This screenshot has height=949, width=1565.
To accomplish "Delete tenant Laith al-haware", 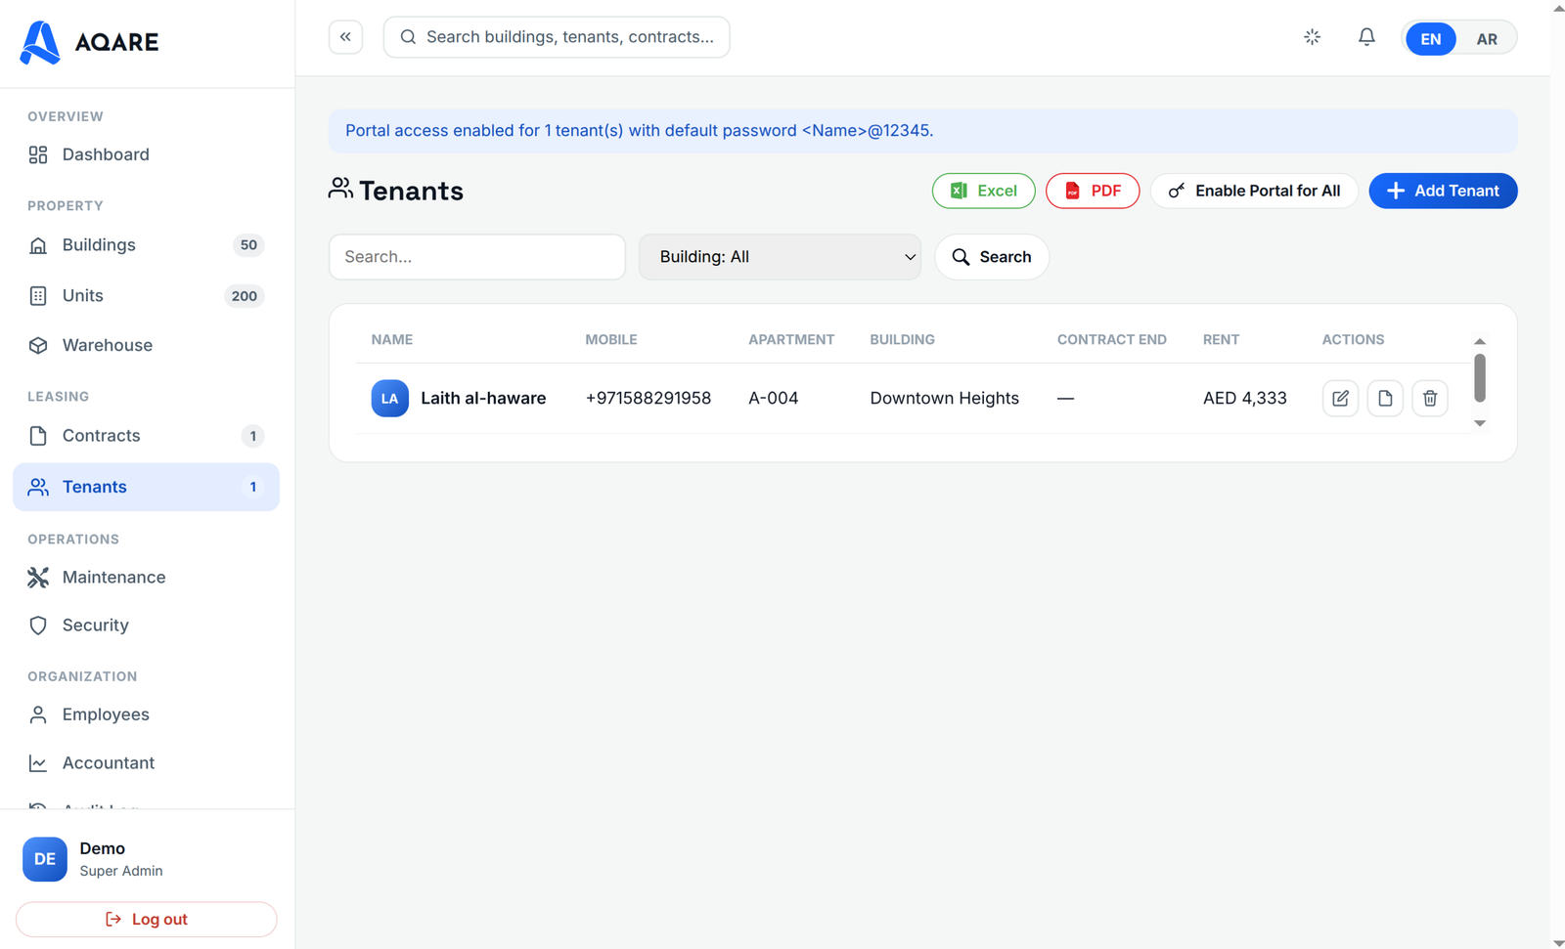I will coord(1430,398).
